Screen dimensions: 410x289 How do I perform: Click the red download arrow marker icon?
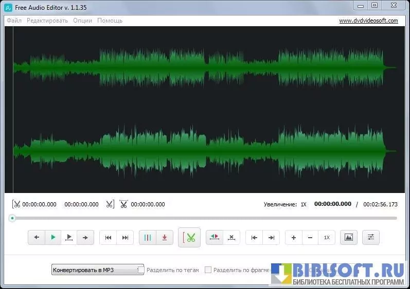164,238
